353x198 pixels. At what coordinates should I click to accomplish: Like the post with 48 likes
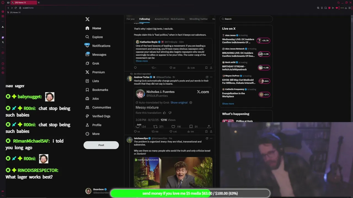[x=172, y=68]
